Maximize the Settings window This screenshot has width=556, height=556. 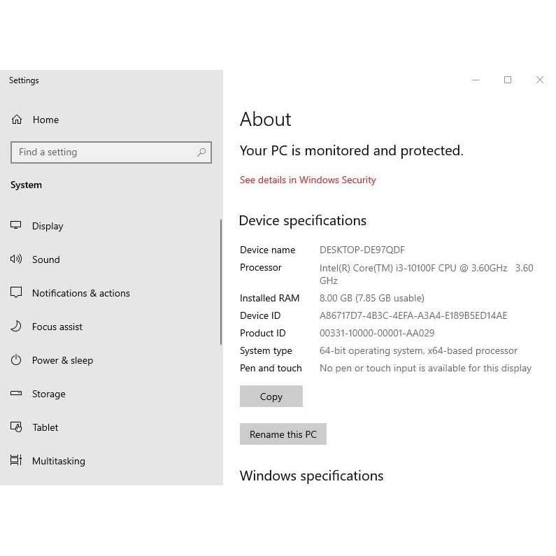tap(508, 80)
